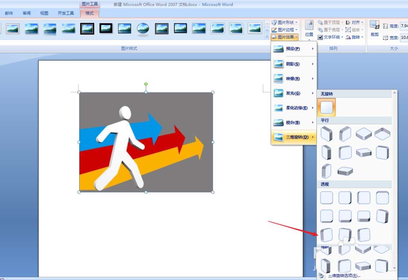The height and width of the screenshot is (280, 408).
Task: Apply second preset in 平行 section's last row
Action: tap(345, 171)
